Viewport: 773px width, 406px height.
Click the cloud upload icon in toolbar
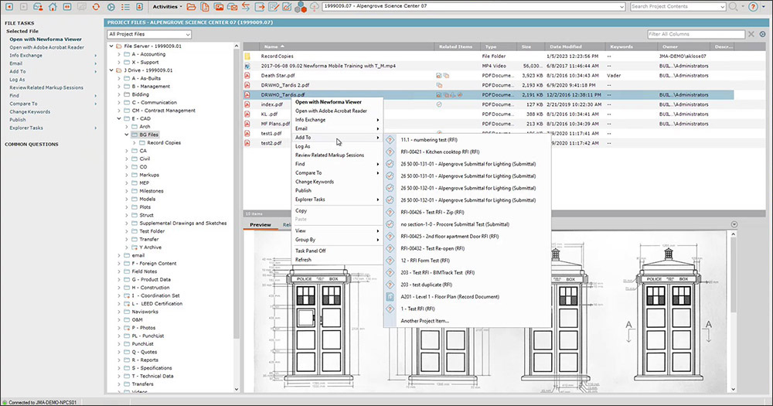coord(314,6)
